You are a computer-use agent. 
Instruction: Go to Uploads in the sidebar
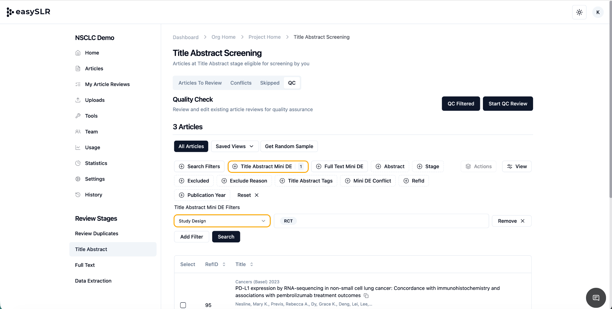pyautogui.click(x=95, y=100)
